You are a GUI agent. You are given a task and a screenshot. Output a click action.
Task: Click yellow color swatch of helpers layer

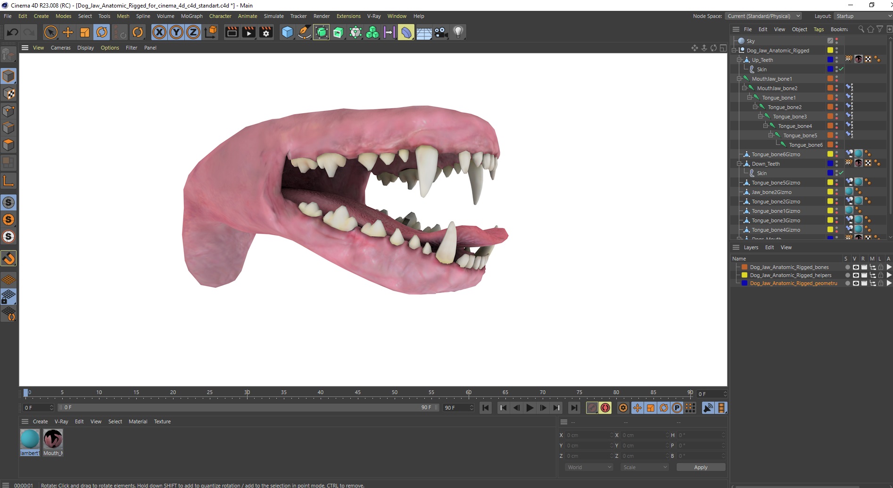point(744,275)
